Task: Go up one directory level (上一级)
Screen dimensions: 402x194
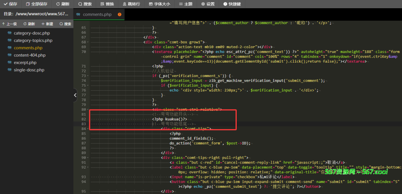Action: point(9,24)
